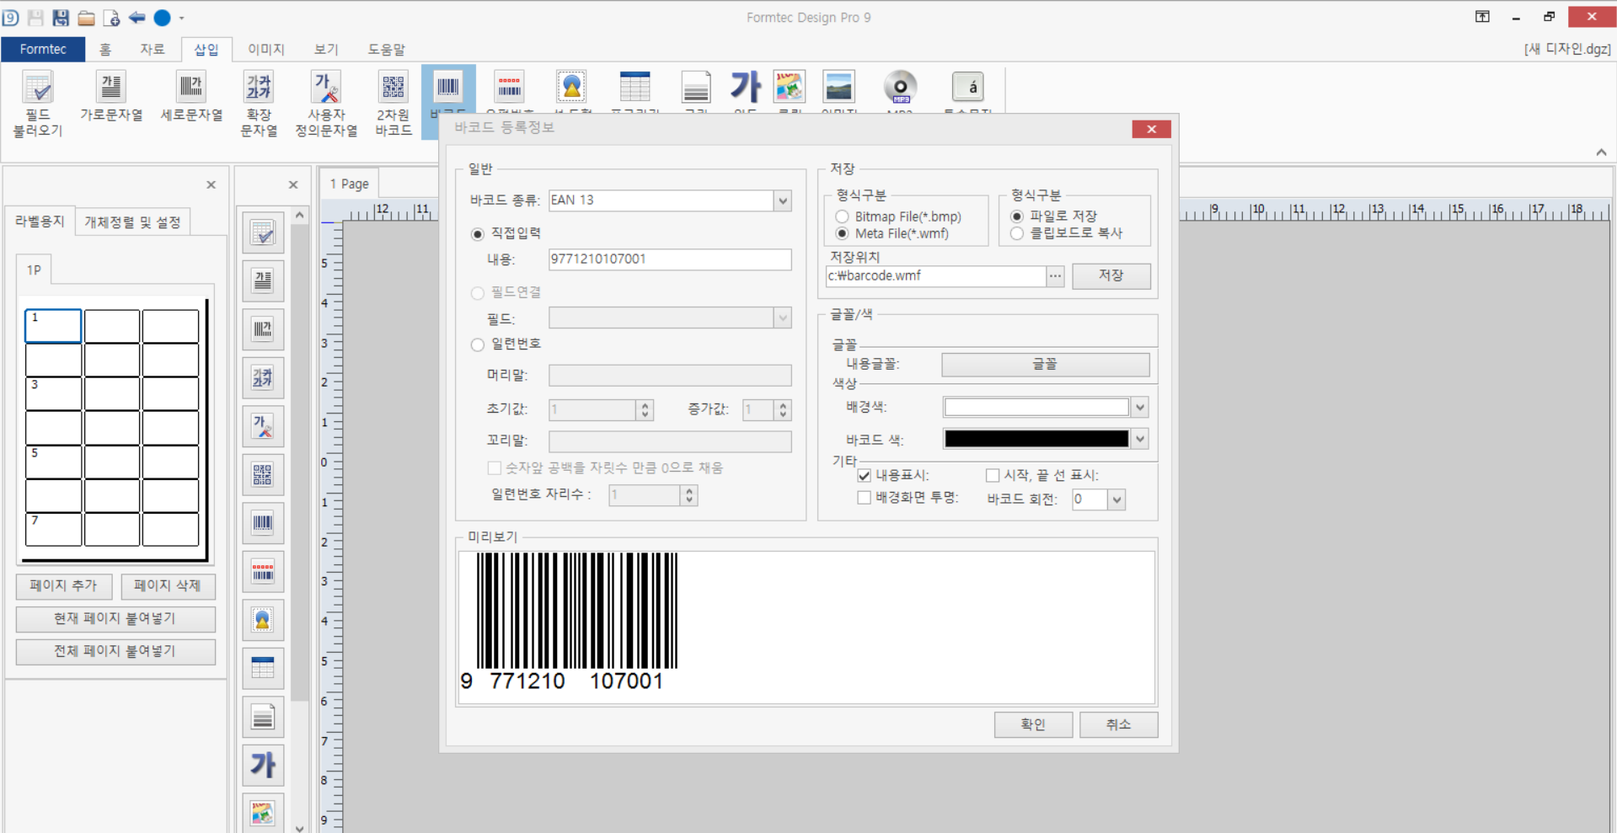Viewport: 1617px width, 833px height.
Task: Cancel with the 취소 button
Action: click(1118, 724)
